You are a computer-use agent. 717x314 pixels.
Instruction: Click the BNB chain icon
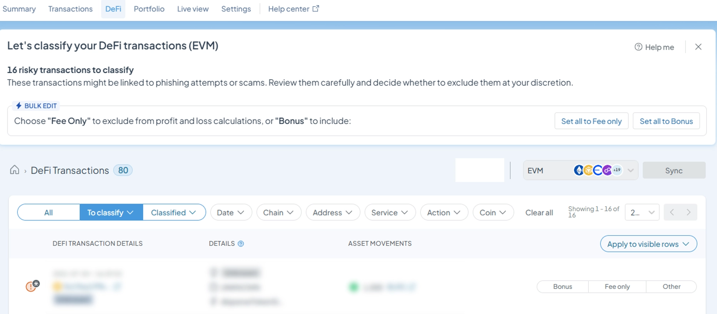(588, 170)
